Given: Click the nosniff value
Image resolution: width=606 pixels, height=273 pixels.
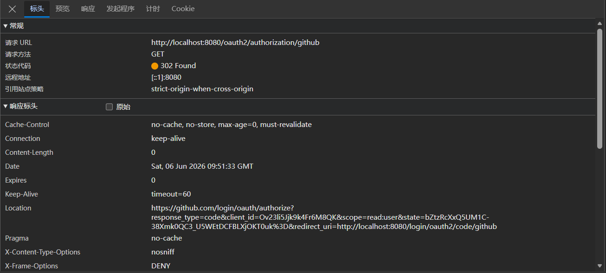Looking at the screenshot, I should tap(163, 252).
